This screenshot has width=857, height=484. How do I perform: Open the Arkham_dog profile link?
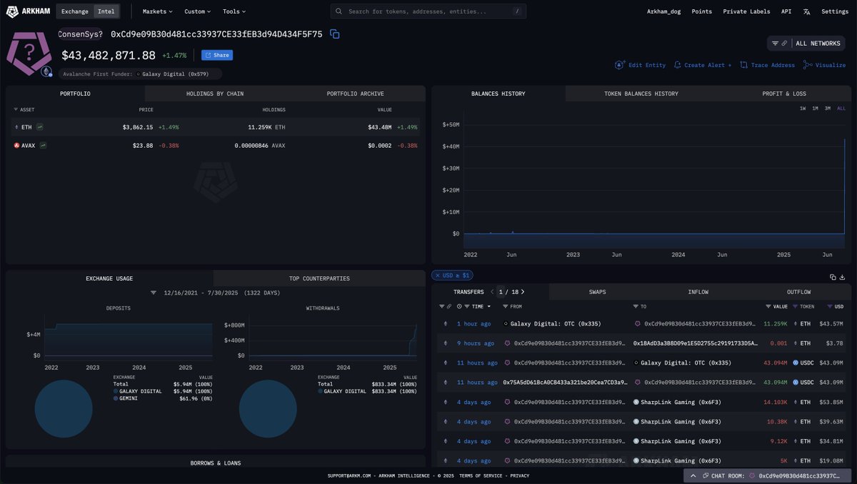[664, 11]
